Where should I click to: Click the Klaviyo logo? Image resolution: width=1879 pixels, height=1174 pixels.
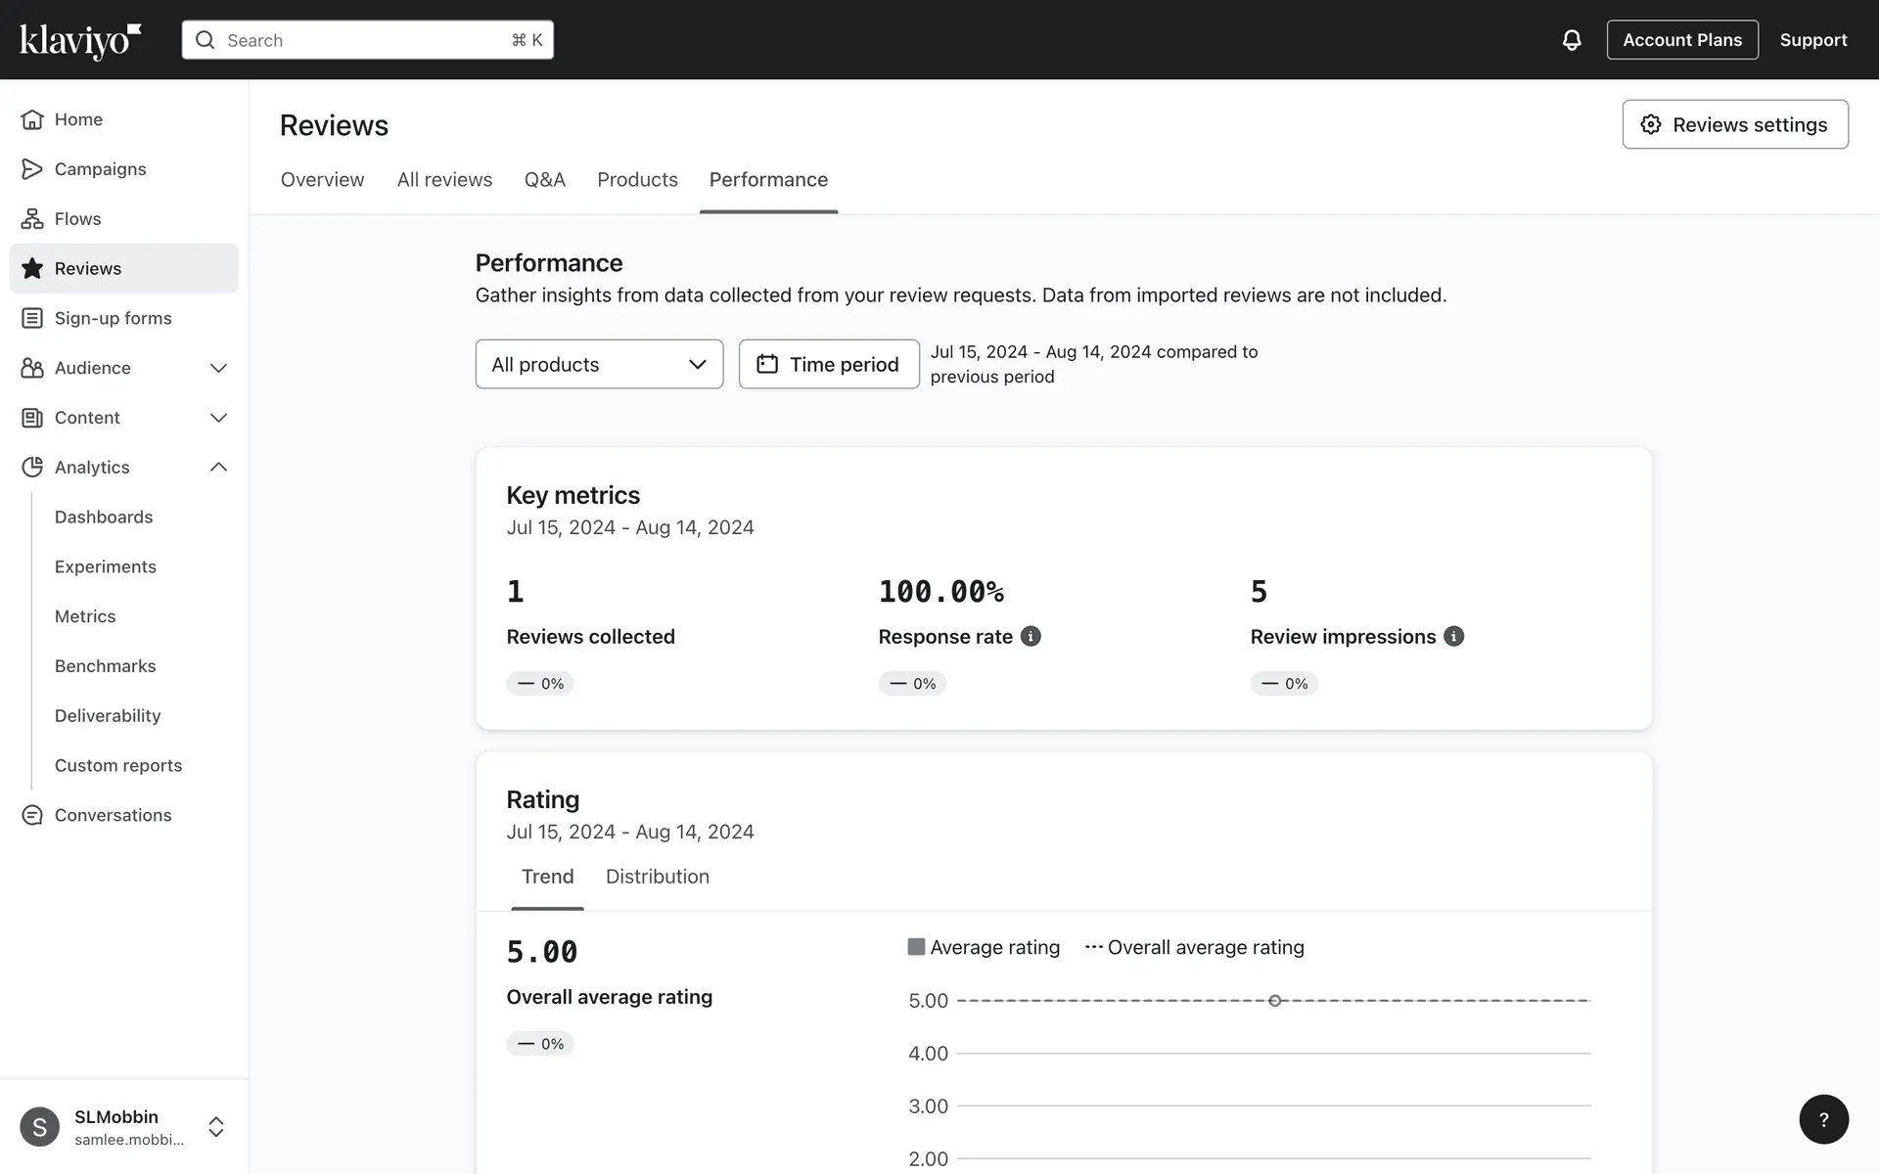80,40
